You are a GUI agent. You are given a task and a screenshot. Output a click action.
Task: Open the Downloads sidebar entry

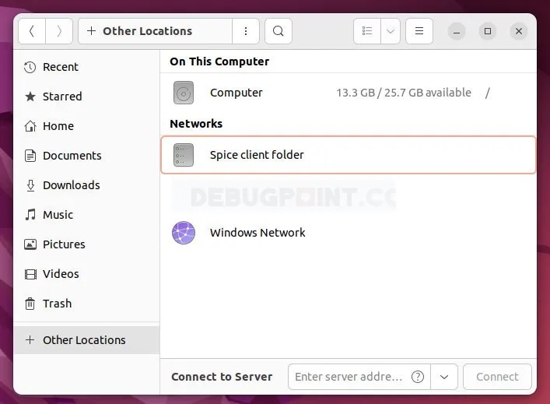pos(71,185)
